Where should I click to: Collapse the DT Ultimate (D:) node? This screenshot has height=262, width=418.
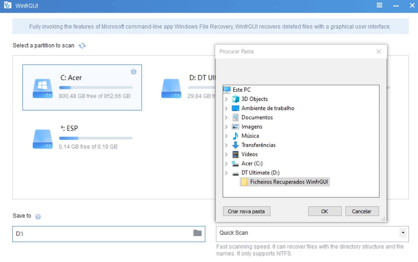(226, 173)
